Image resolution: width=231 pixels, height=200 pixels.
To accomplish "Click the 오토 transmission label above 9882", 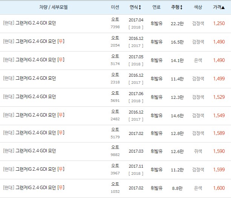I will tap(115, 147).
